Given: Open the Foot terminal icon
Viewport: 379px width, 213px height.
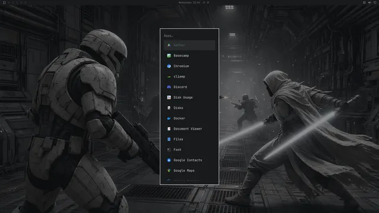Looking at the screenshot, I should pos(169,150).
